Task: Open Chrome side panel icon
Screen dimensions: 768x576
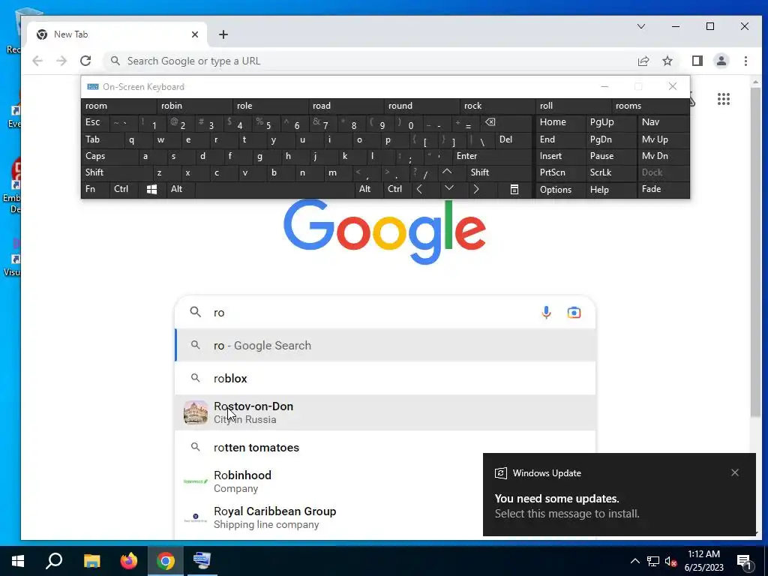Action: tap(697, 61)
